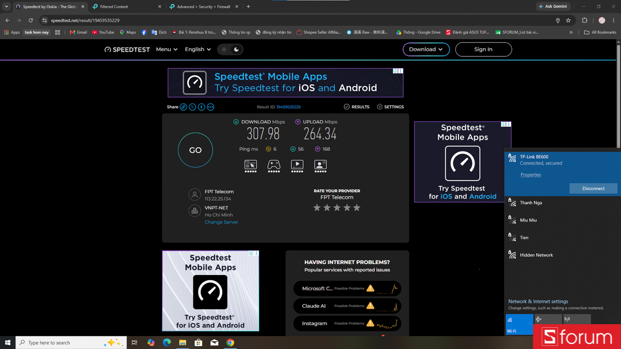Click Ask Gemini button
This screenshot has height=349, width=621.
tap(553, 6)
